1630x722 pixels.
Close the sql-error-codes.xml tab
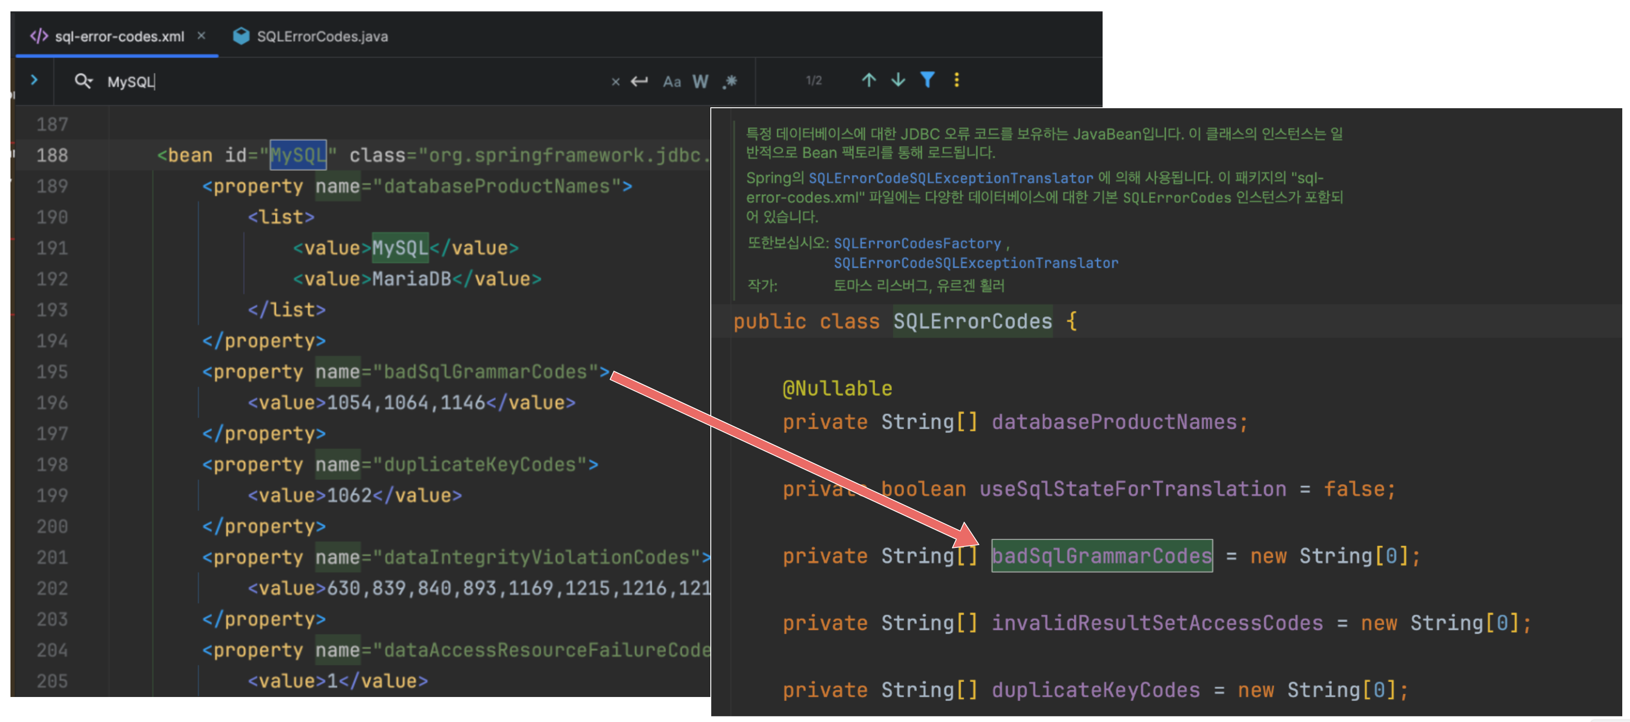tap(201, 36)
